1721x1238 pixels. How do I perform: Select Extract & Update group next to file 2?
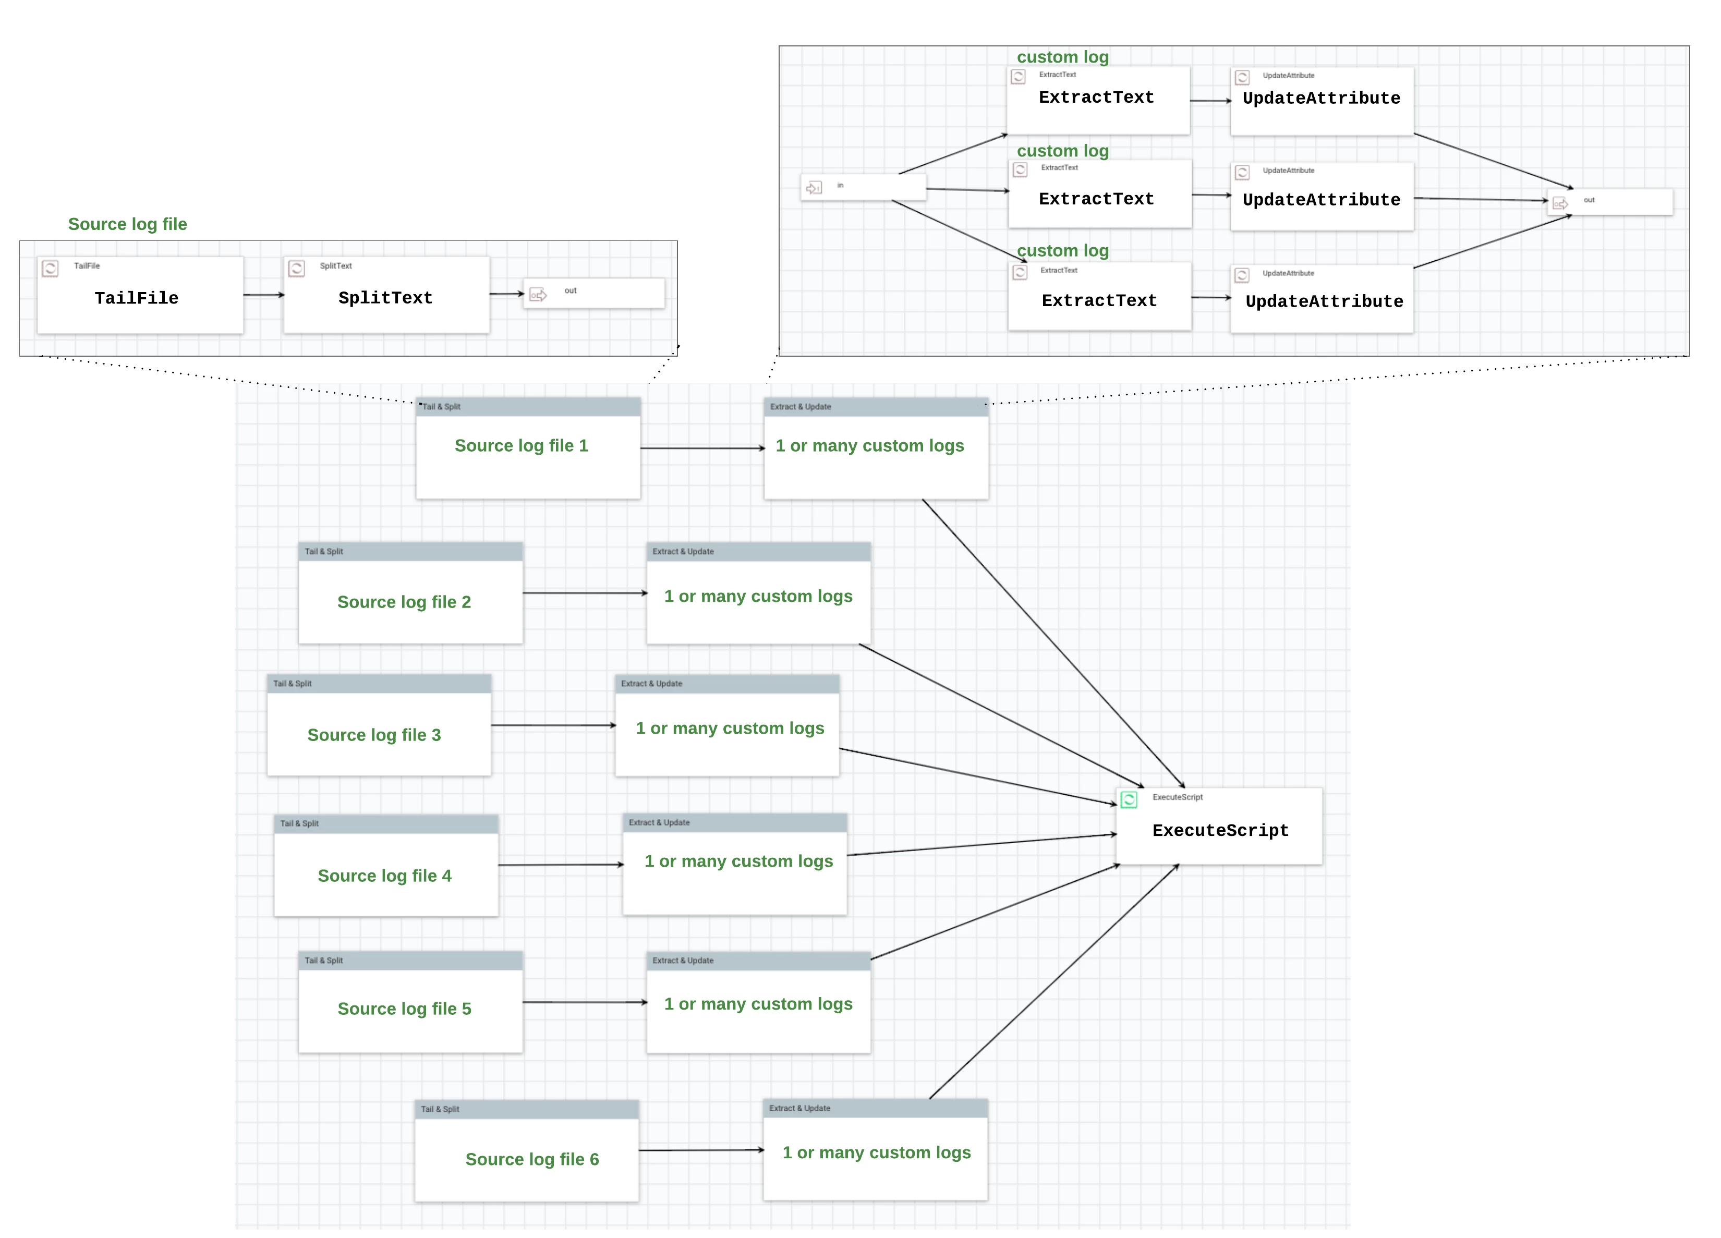point(759,593)
